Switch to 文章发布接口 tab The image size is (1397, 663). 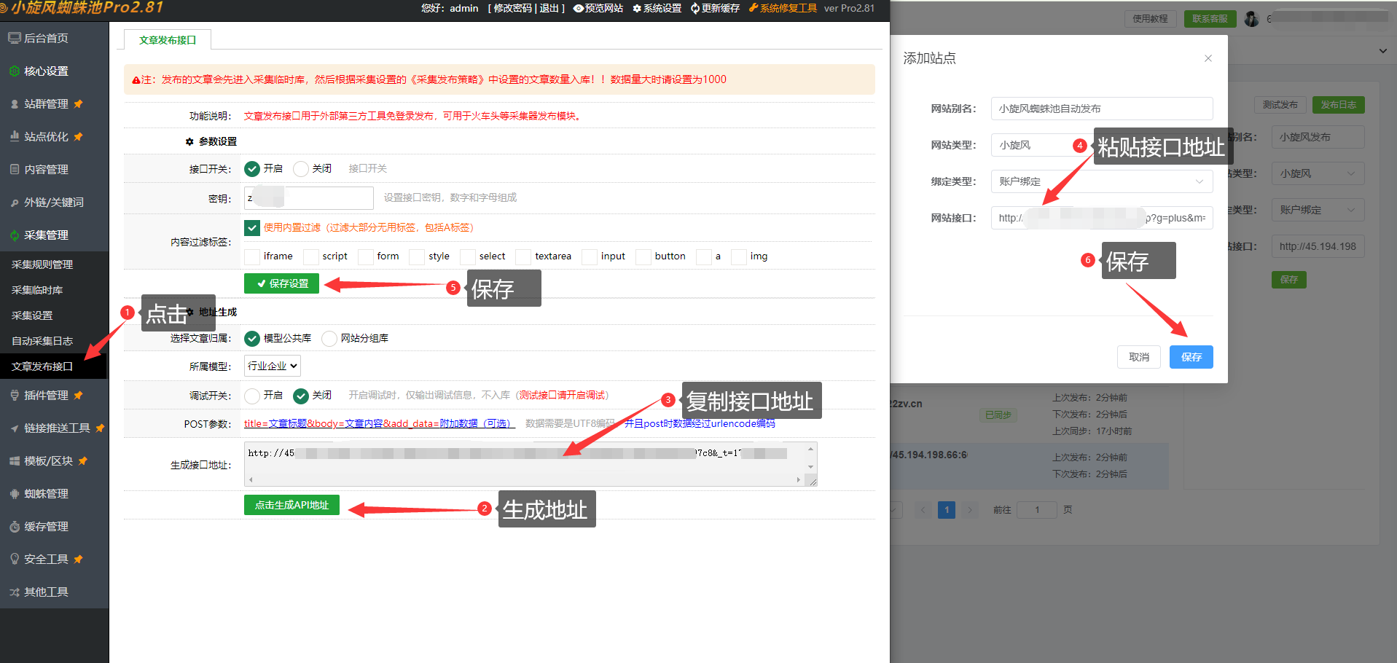coord(168,40)
